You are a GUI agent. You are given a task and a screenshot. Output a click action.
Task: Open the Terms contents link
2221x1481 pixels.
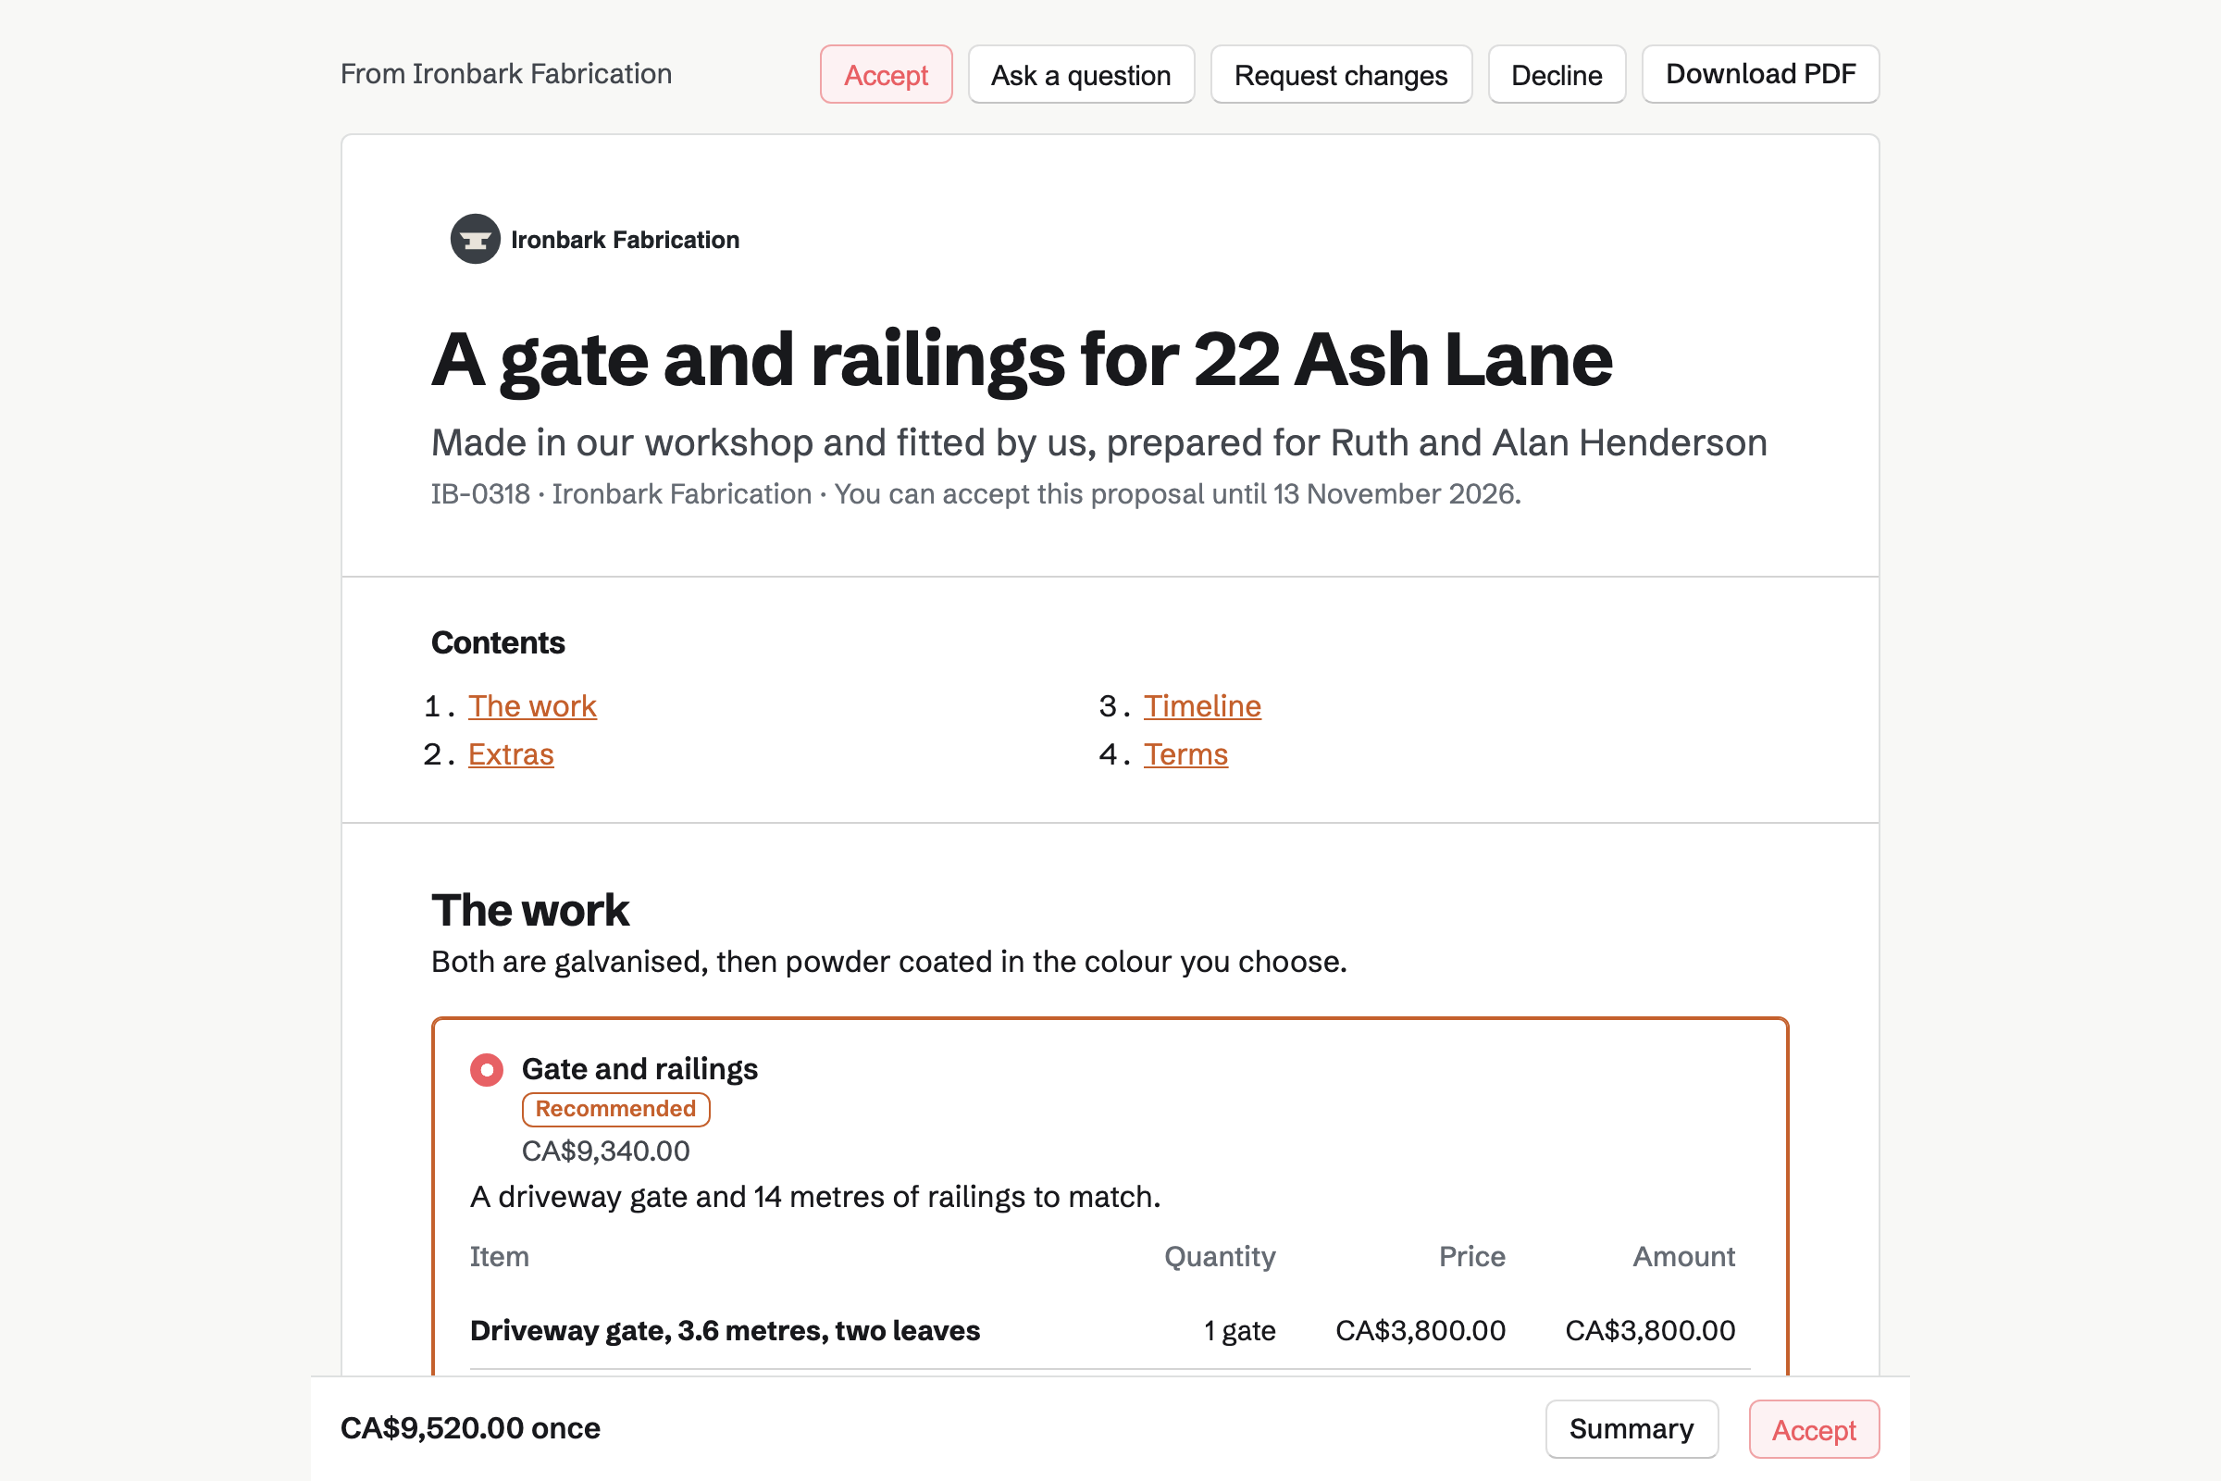pyautogui.click(x=1186, y=754)
